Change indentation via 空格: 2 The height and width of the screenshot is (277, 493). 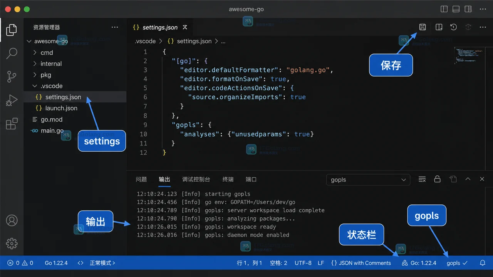278,263
